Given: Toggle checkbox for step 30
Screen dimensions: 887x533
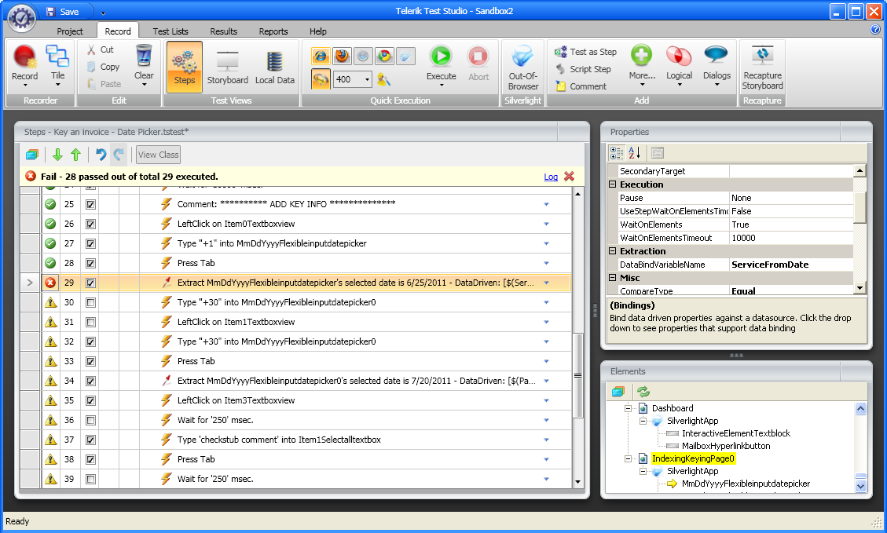Looking at the screenshot, I should click(x=90, y=302).
